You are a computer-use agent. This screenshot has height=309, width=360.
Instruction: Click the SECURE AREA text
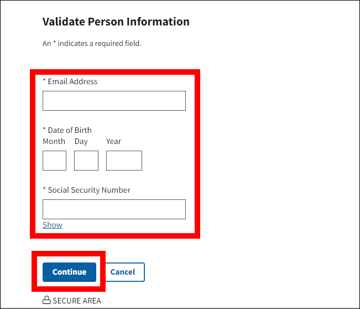coord(77,301)
